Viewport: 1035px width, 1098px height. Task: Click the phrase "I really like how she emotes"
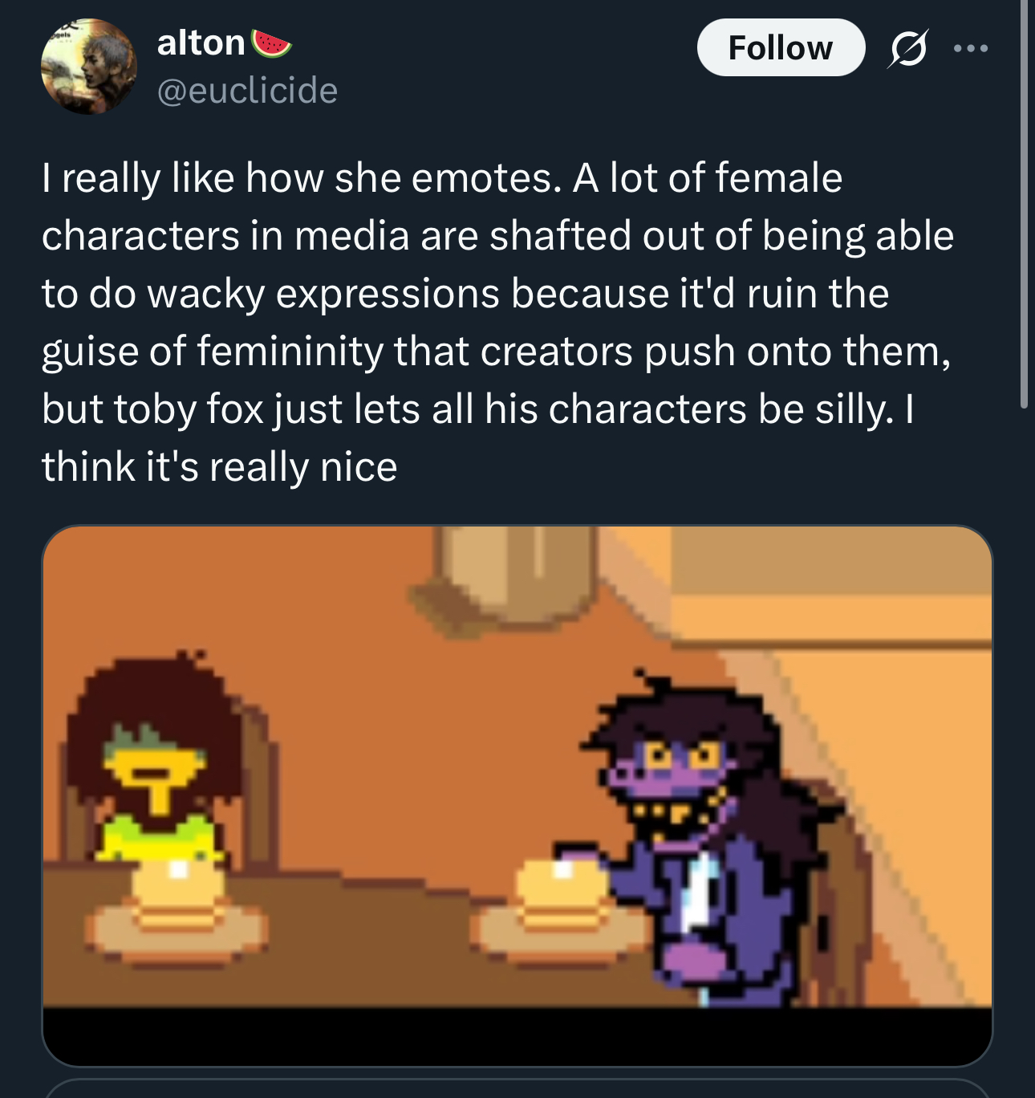[x=301, y=177]
